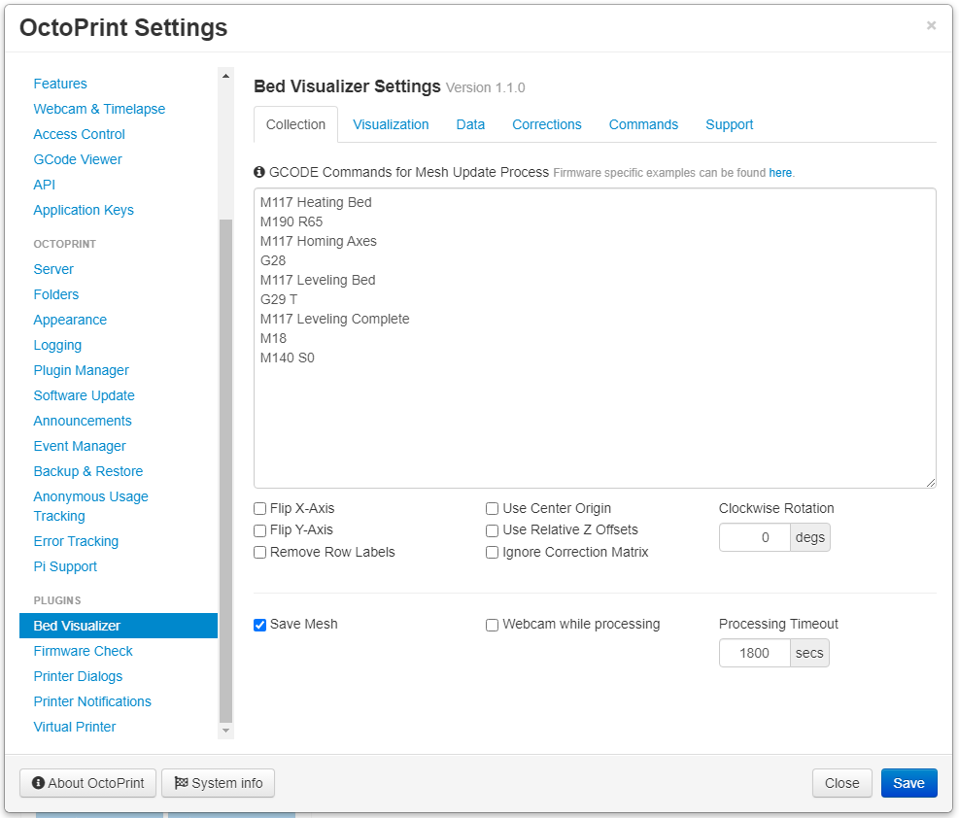Click the Clockwise Rotation degrees field
Viewport: 959px width, 818px height.
point(755,537)
